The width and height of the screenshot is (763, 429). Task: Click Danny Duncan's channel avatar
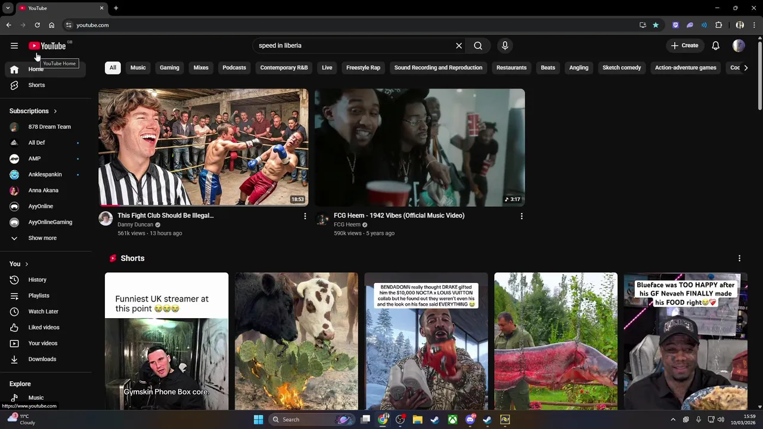pyautogui.click(x=106, y=218)
